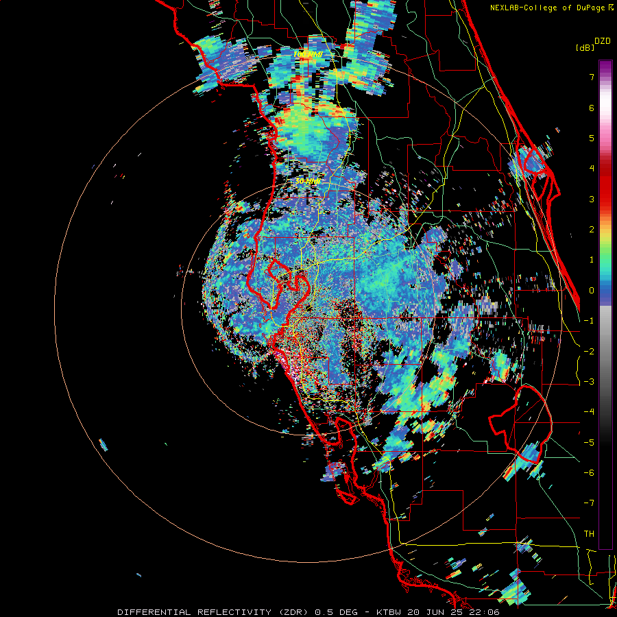The width and height of the screenshot is (617, 617).
Task: Select the scale value 5 label
Action: (592, 138)
